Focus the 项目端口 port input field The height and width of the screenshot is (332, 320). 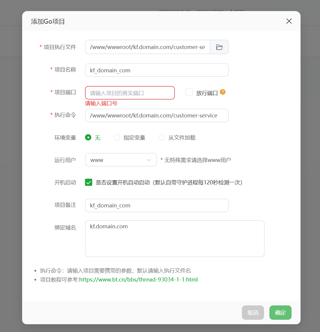[130, 93]
